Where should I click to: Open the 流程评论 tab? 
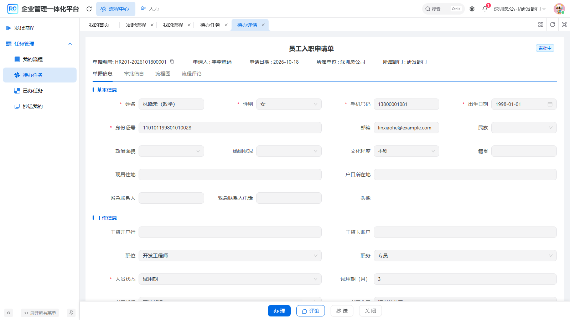[x=192, y=74]
